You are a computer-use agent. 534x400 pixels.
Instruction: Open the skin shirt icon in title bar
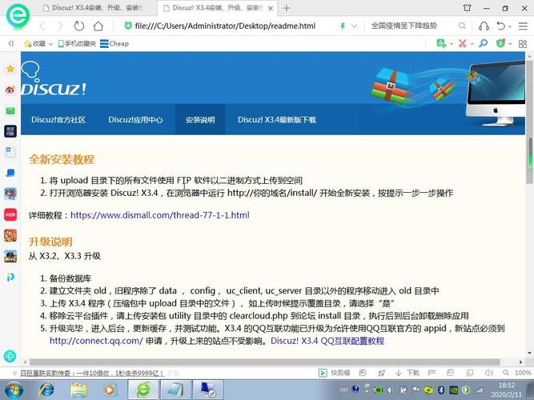[468, 8]
